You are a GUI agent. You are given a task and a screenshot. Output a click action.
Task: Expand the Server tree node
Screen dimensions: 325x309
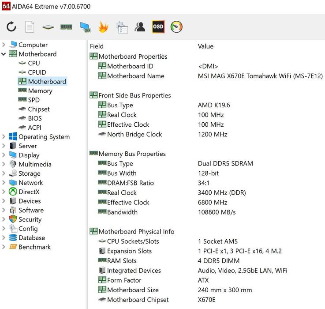[4, 146]
